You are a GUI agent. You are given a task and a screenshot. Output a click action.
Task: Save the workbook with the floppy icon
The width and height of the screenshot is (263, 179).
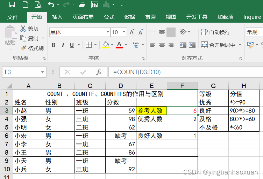(12, 5)
